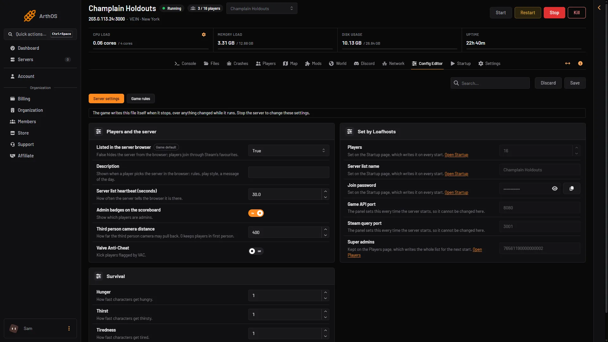Open the Account page in the sidebar

pos(40,76)
